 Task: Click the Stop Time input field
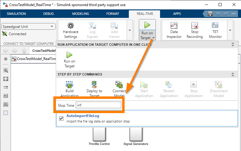pos(98,105)
